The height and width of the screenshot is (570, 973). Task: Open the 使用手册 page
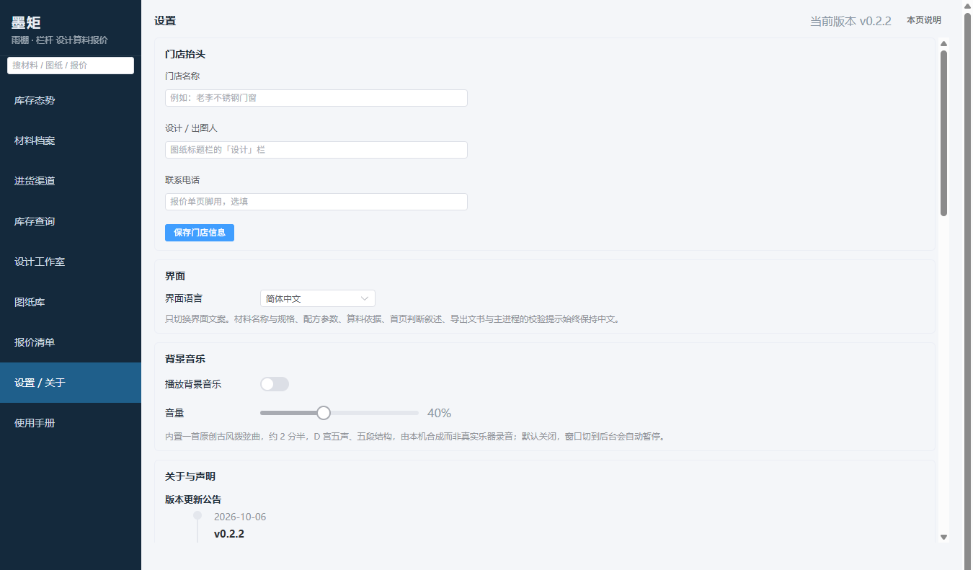(71, 423)
